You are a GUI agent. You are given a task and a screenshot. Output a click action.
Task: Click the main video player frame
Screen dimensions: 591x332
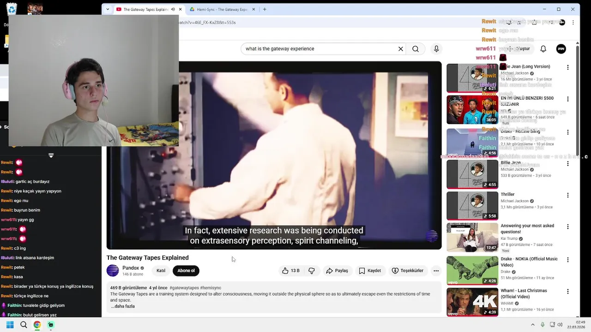tap(274, 155)
